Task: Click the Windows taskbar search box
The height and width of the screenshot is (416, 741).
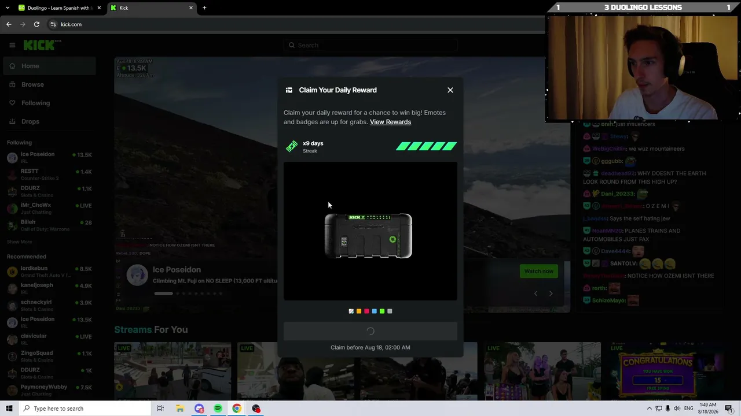Action: (85, 408)
